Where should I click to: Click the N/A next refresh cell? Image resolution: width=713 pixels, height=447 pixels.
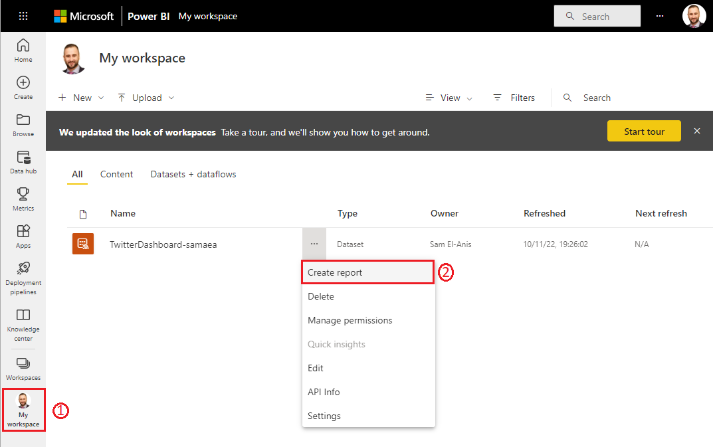click(x=642, y=244)
